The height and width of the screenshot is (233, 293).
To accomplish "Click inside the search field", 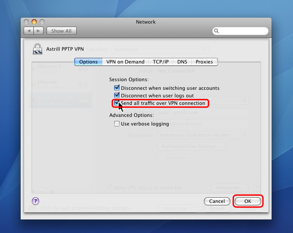I will click(x=243, y=31).
